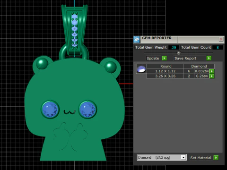This screenshot has width=227, height=170.
Task: Click the collapse handle below the totals
Action: pos(179,53)
